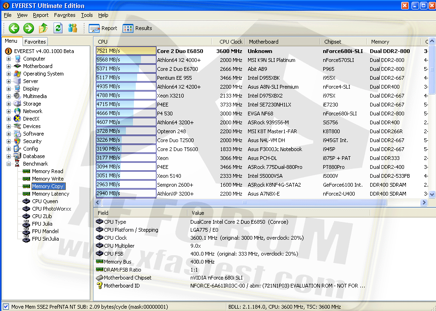Open the View menu

22,15
